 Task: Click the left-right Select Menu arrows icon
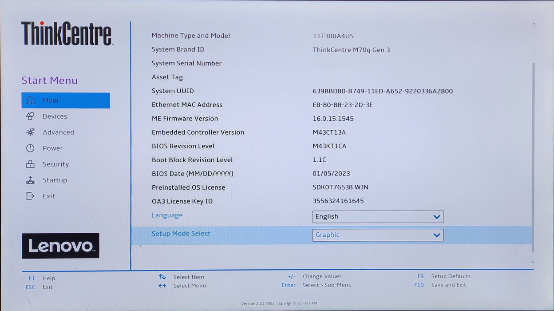click(x=162, y=286)
